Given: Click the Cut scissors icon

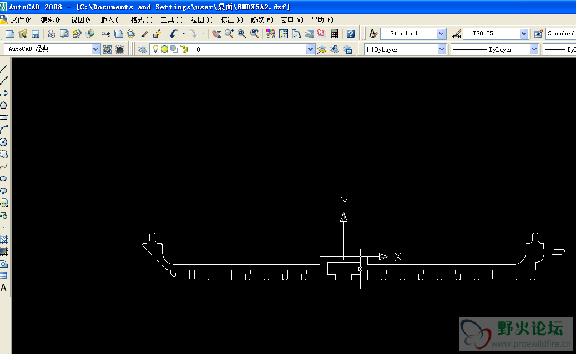Looking at the screenshot, I should tap(106, 34).
